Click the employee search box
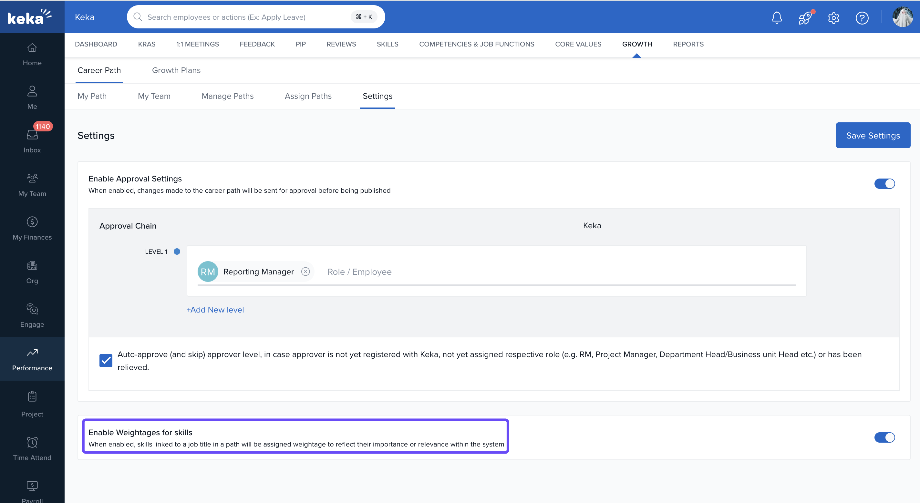Viewport: 920px width, 503px height. 246,17
